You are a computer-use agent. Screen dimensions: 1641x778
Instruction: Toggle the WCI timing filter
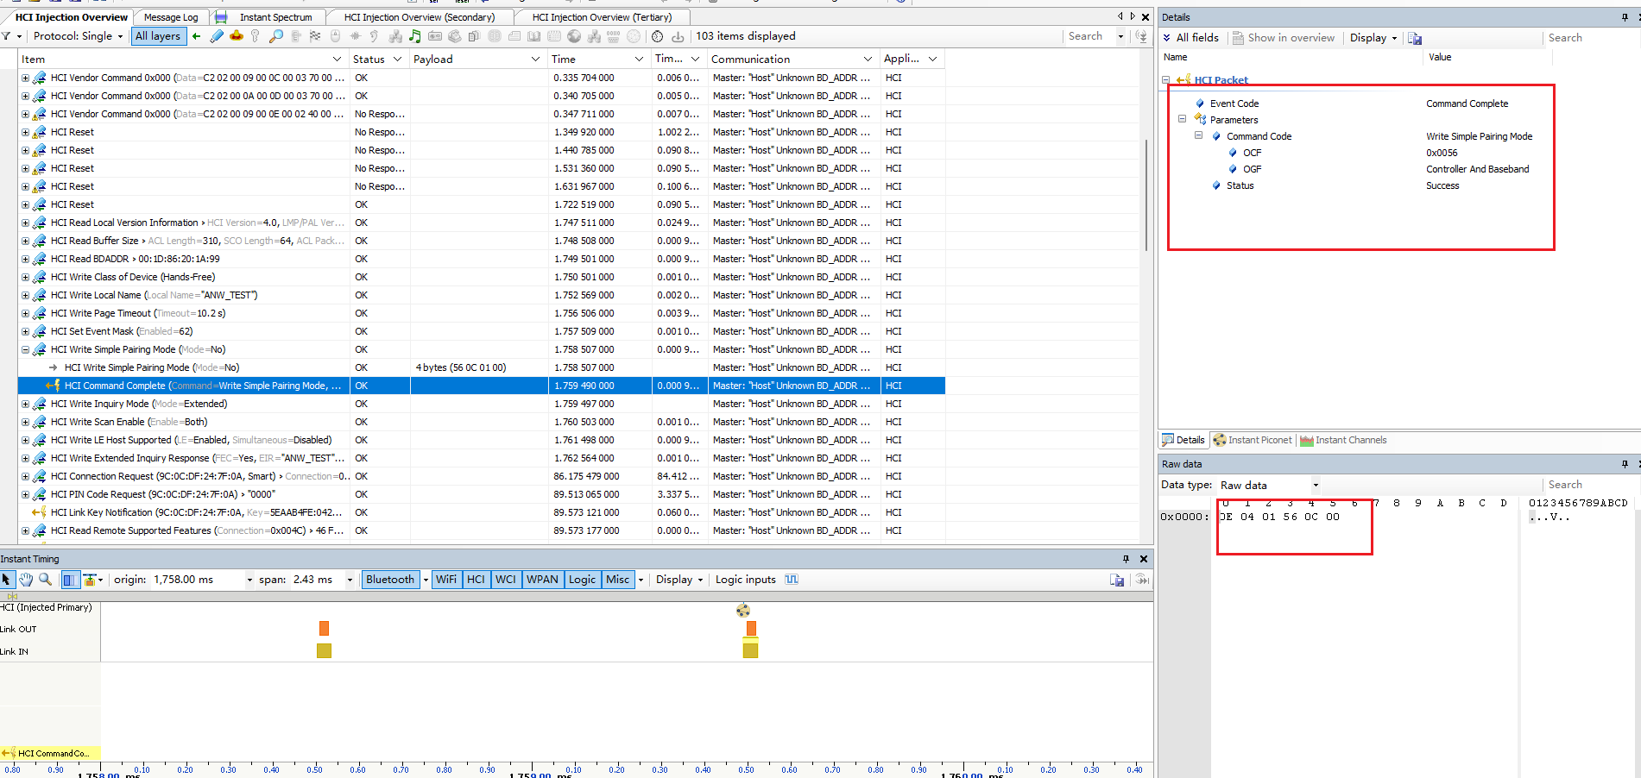tap(506, 580)
